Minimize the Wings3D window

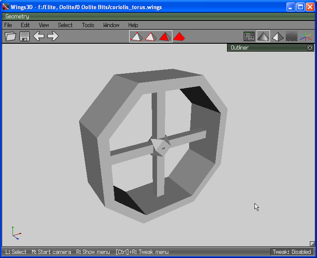[x=291, y=7]
